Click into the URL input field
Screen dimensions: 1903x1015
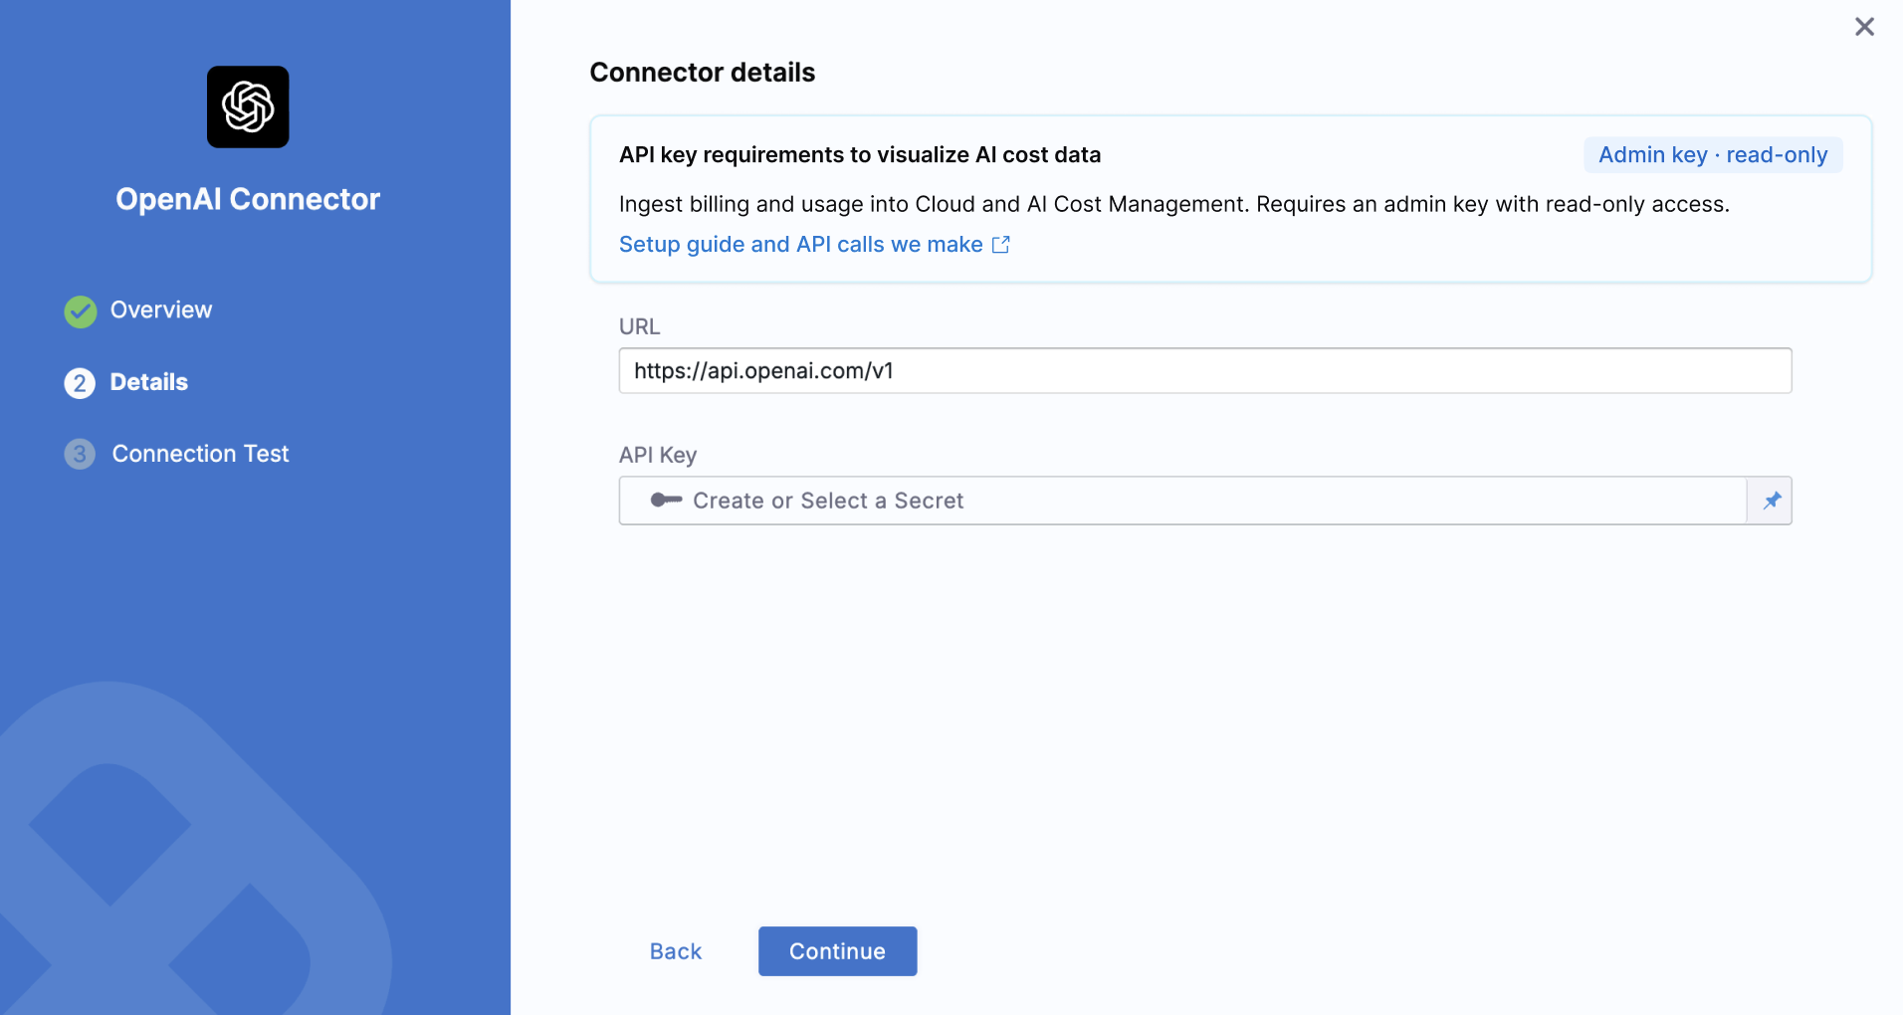point(1205,370)
